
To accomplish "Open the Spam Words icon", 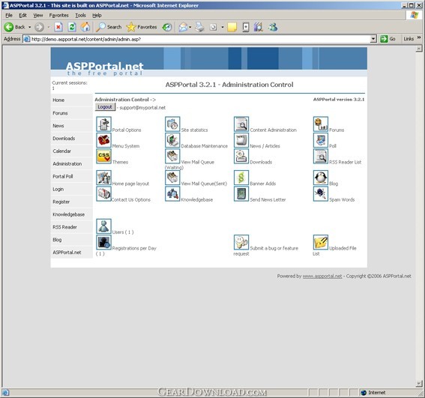I will tap(321, 193).
